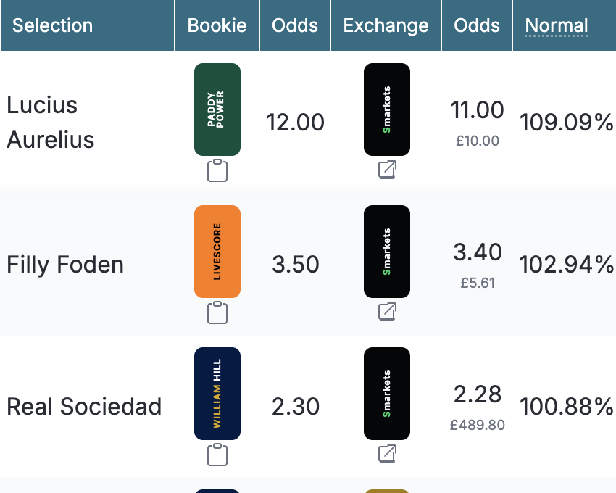This screenshot has width=616, height=493.
Task: Click the Bookie column header
Action: [x=217, y=25]
